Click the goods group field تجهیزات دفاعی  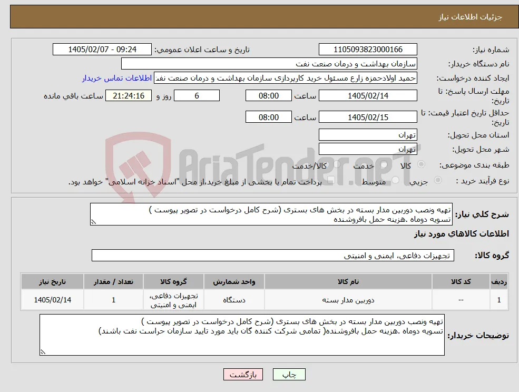[x=273, y=255]
